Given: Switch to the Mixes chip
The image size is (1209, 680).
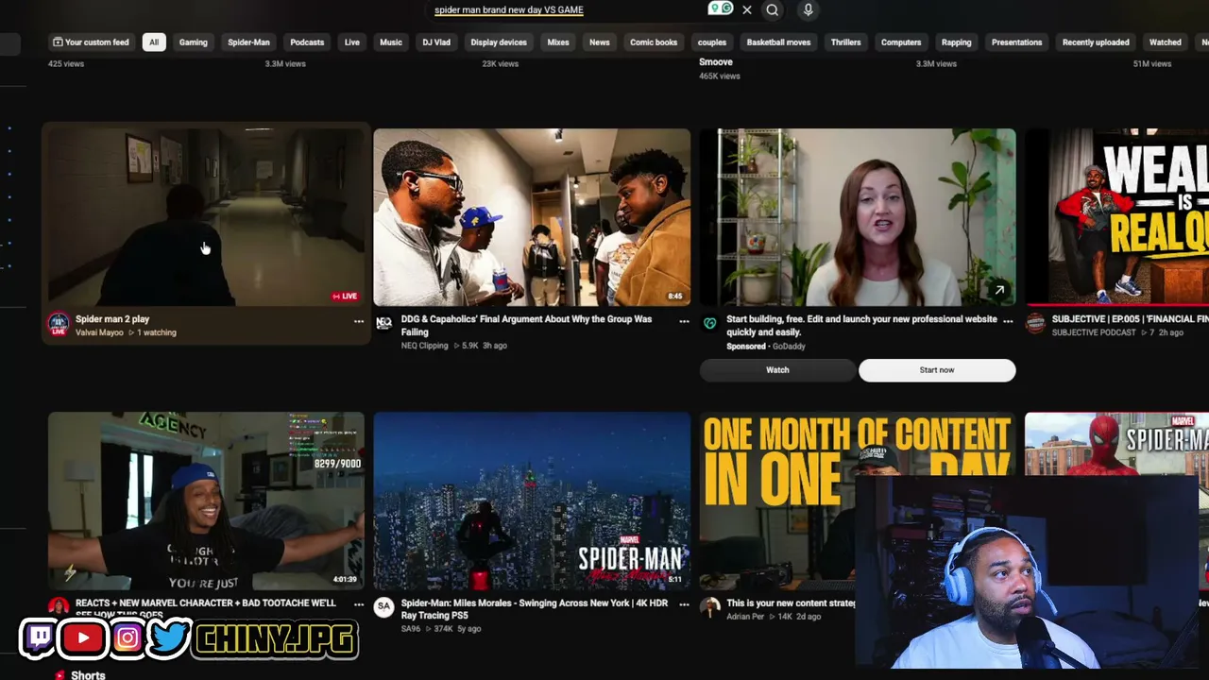Looking at the screenshot, I should tap(558, 42).
